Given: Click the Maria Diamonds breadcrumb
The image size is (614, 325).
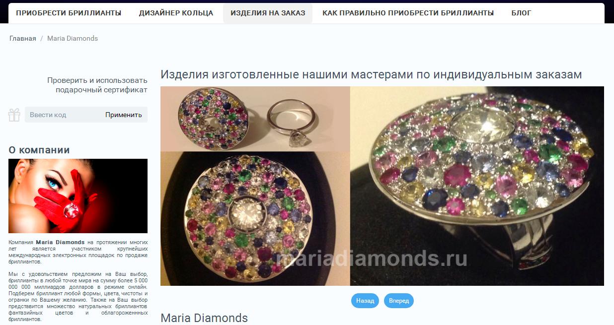Looking at the screenshot, I should tap(73, 38).
